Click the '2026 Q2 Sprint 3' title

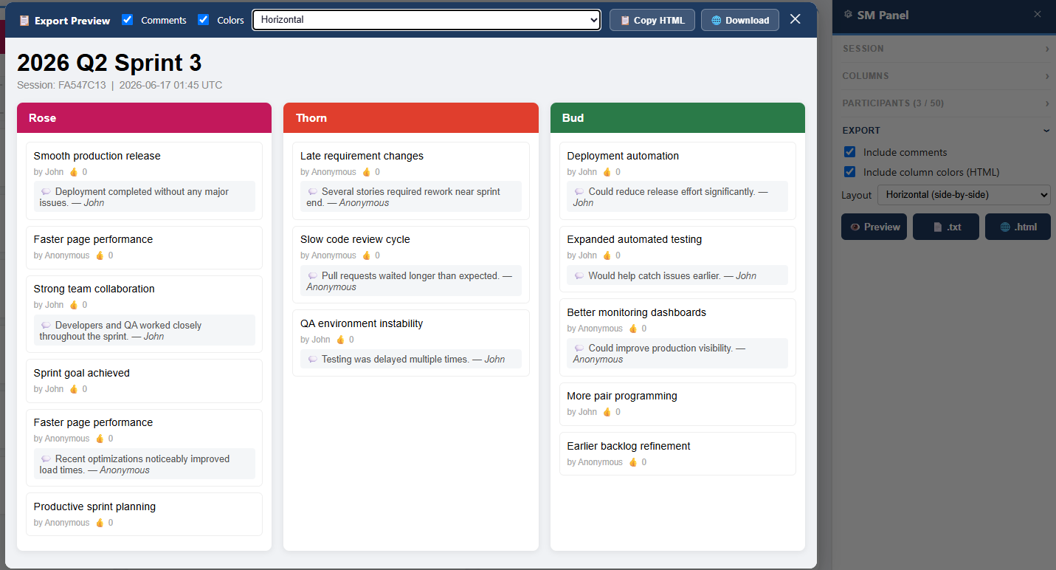[109, 63]
